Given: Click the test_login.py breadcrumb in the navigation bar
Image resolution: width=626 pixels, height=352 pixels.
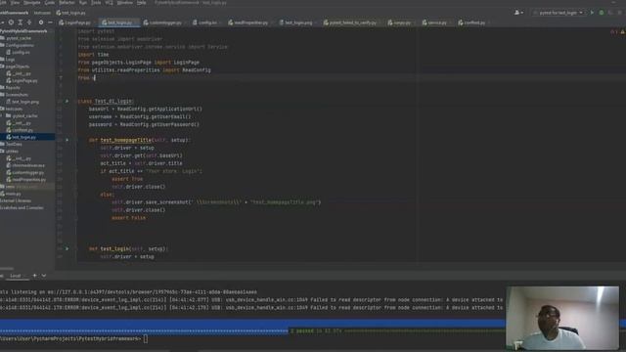Looking at the screenshot, I should tap(71, 13).
